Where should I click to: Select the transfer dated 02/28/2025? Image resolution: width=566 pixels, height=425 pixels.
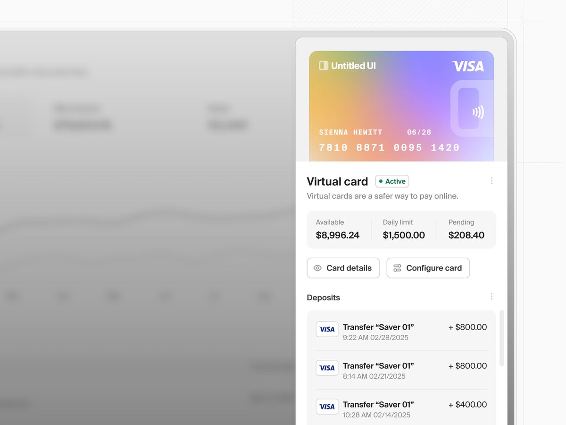pos(401,331)
